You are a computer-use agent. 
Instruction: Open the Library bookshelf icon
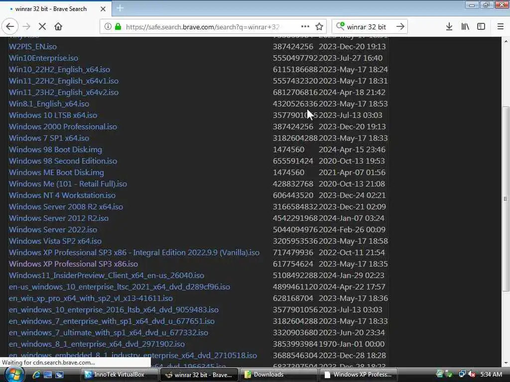pos(465,27)
